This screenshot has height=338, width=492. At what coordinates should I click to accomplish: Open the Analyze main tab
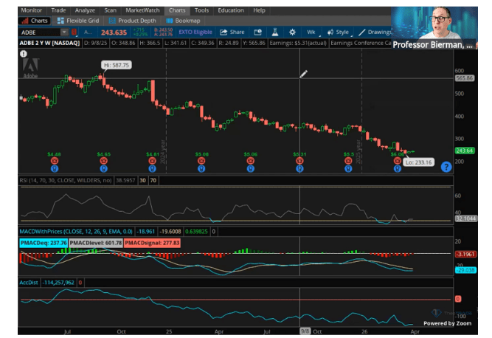[85, 10]
